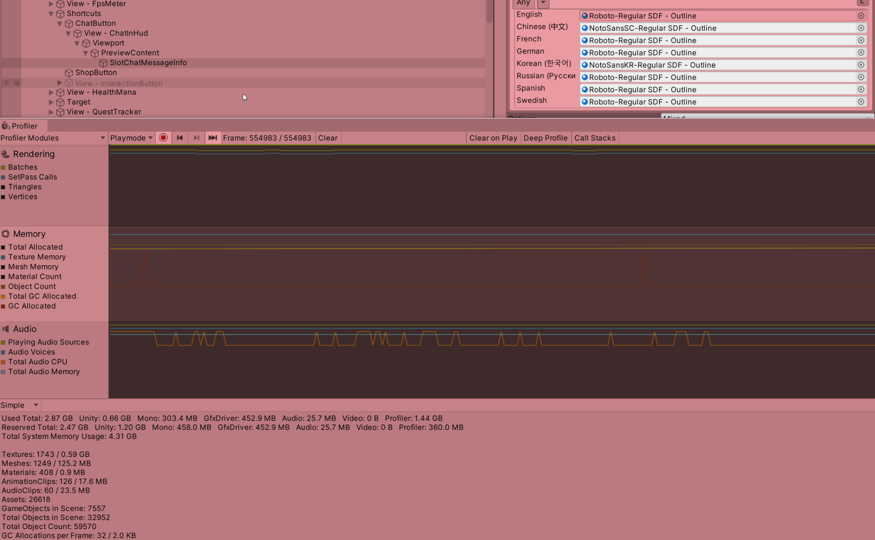The image size is (875, 540).
Task: Open object picker for Swedish font
Action: point(861,101)
